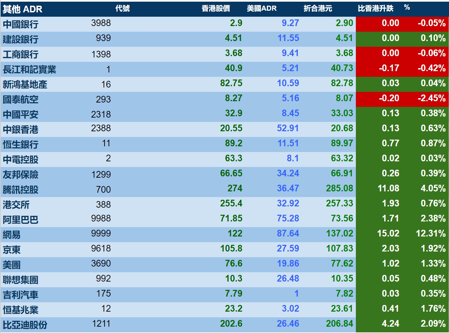Select the 港交所 Hong Kong price 255.4

[x=231, y=203]
